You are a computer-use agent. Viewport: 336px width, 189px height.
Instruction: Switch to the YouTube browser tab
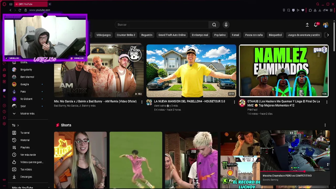[x=31, y=4]
